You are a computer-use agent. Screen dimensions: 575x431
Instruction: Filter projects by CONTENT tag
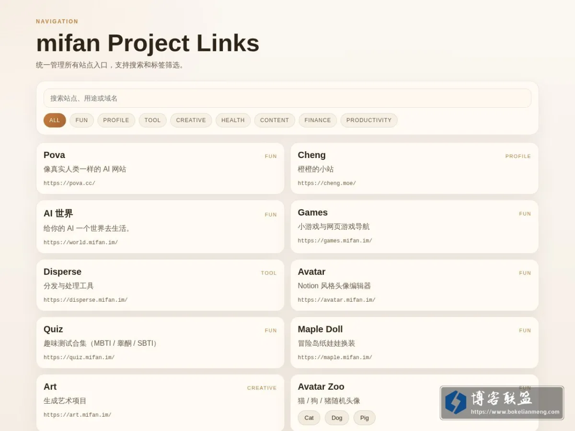point(275,120)
